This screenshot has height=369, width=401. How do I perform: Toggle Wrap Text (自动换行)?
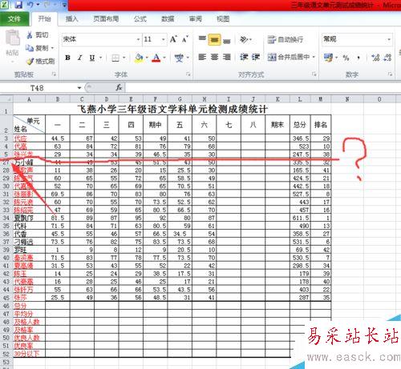tap(286, 39)
